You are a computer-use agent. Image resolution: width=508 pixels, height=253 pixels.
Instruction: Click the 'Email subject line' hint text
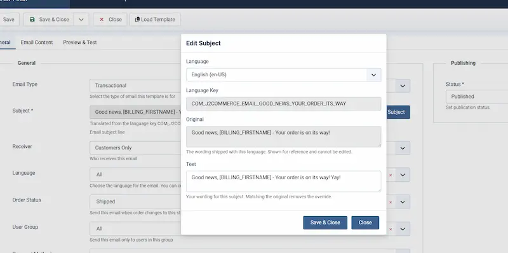click(x=107, y=132)
